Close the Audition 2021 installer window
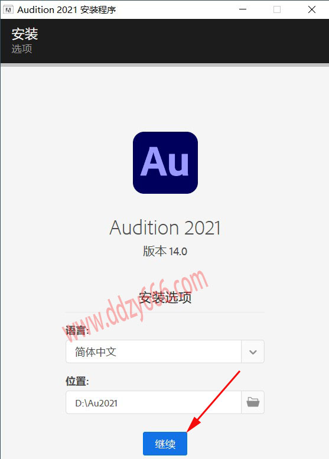The image size is (329, 459). point(312,9)
